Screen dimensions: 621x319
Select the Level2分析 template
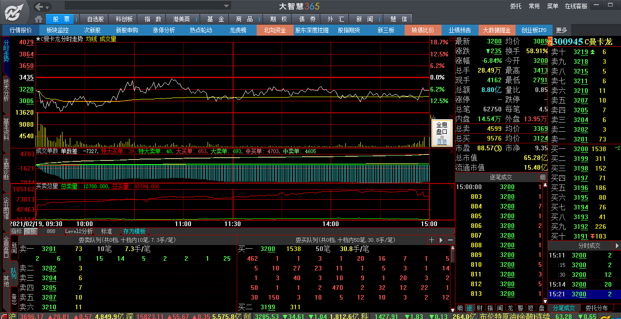point(79,231)
